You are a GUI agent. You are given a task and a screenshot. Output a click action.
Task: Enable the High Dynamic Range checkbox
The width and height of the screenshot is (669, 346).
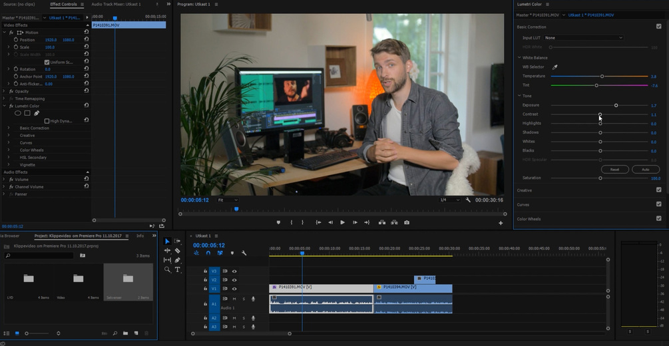tap(47, 121)
